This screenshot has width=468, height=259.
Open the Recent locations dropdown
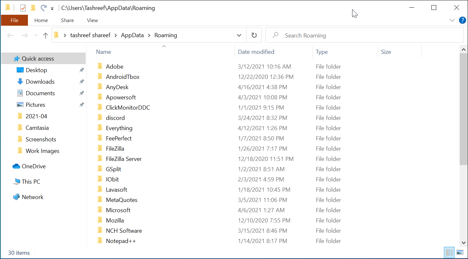(36, 36)
